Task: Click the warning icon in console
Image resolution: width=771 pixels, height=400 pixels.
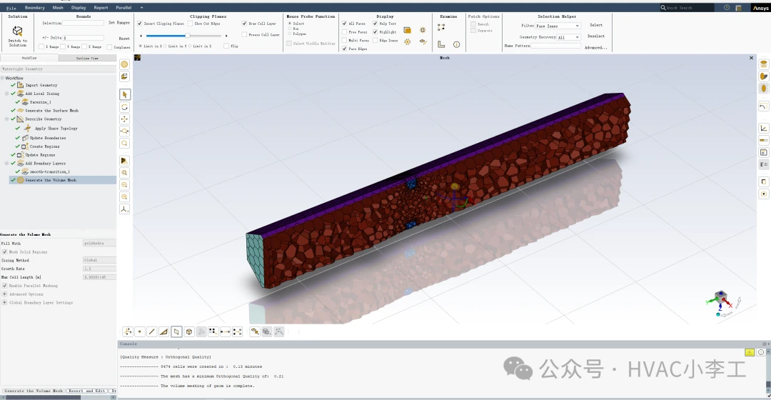Action: pyautogui.click(x=750, y=352)
